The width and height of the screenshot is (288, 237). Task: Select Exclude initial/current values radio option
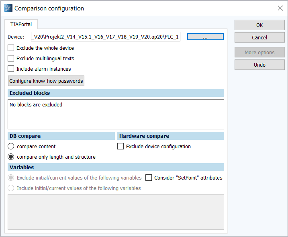coord(11,178)
